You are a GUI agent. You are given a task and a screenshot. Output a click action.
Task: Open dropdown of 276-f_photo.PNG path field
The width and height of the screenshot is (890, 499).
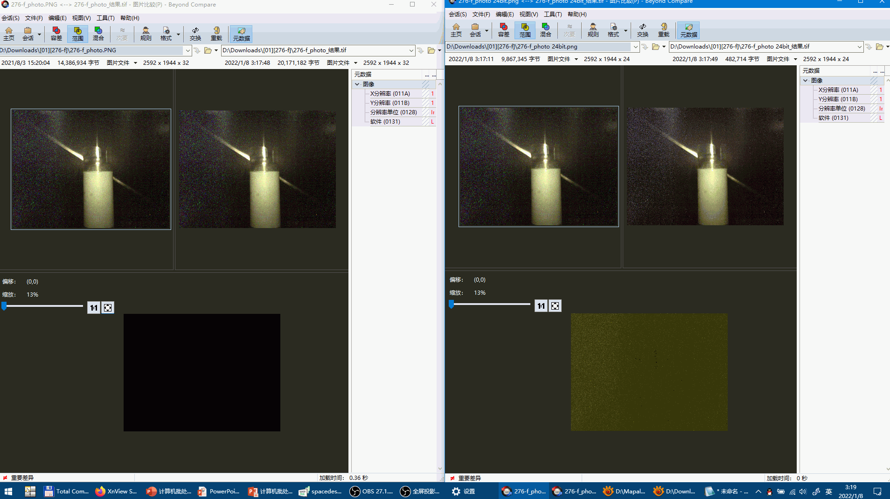[188, 50]
